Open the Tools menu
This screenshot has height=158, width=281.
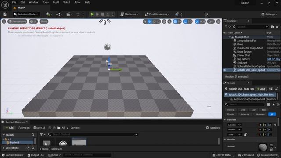(x=46, y=2)
